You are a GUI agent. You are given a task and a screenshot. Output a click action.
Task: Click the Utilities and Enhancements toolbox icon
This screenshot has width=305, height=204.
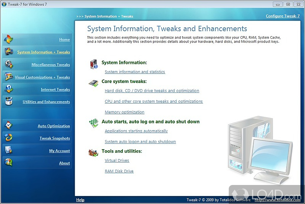coord(9,101)
